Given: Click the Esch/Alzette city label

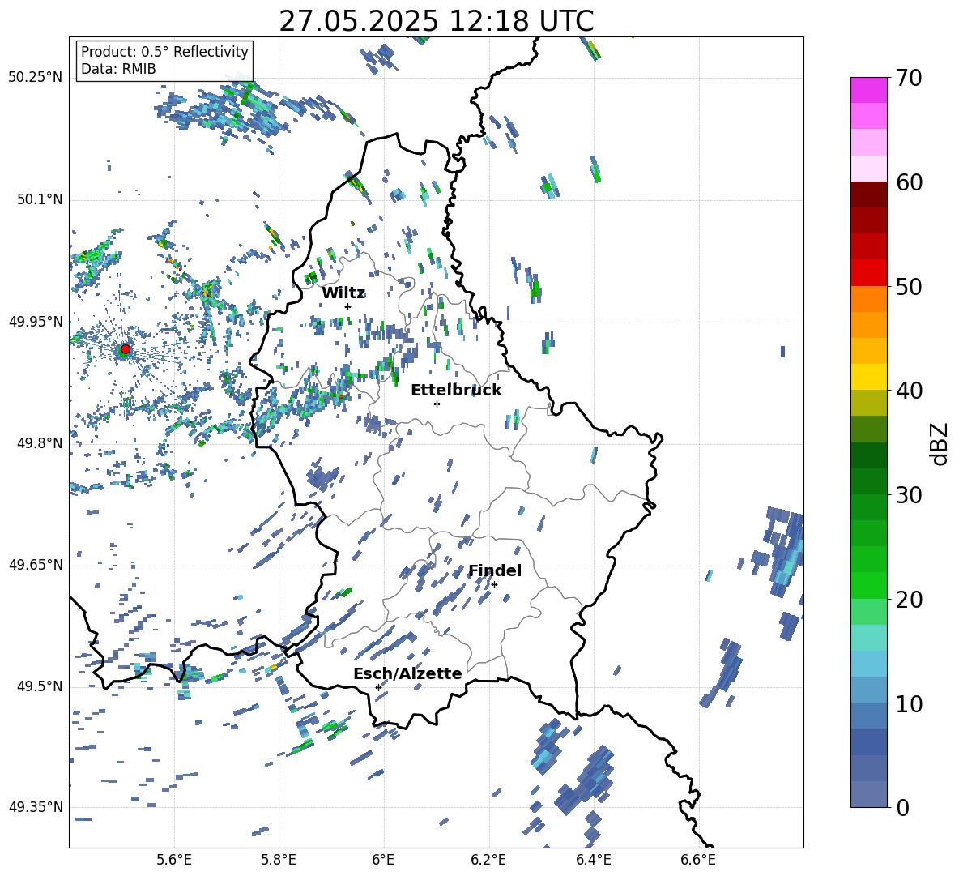Looking at the screenshot, I should [407, 673].
